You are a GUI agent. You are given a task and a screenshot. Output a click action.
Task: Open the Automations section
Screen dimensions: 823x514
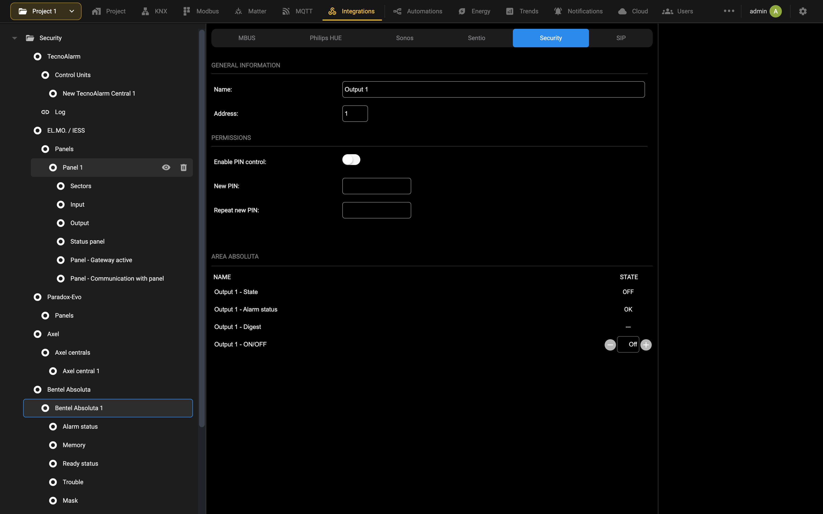418,11
